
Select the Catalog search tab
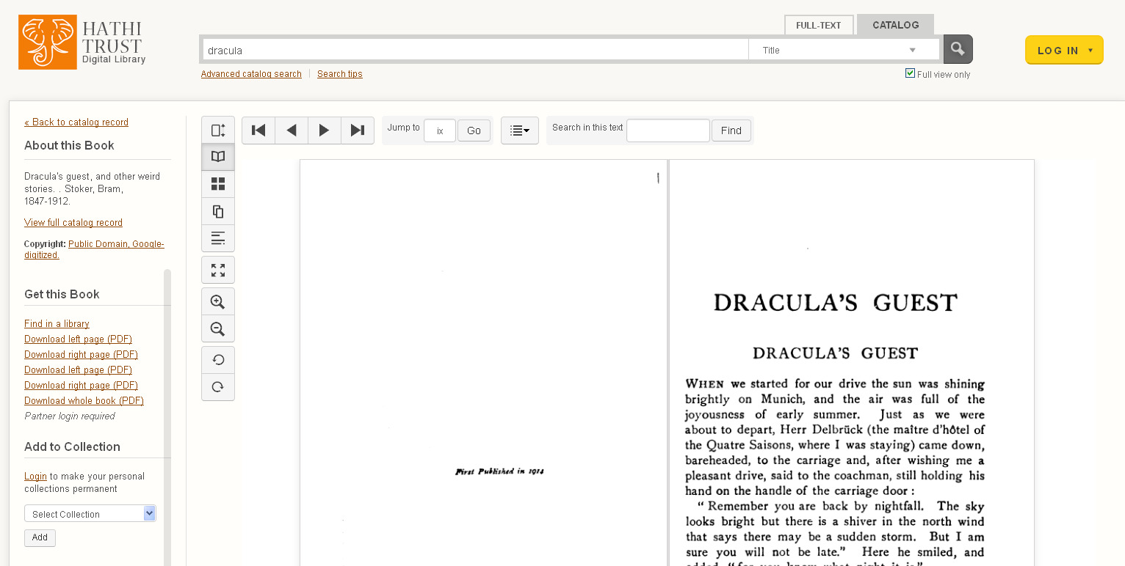coord(895,25)
